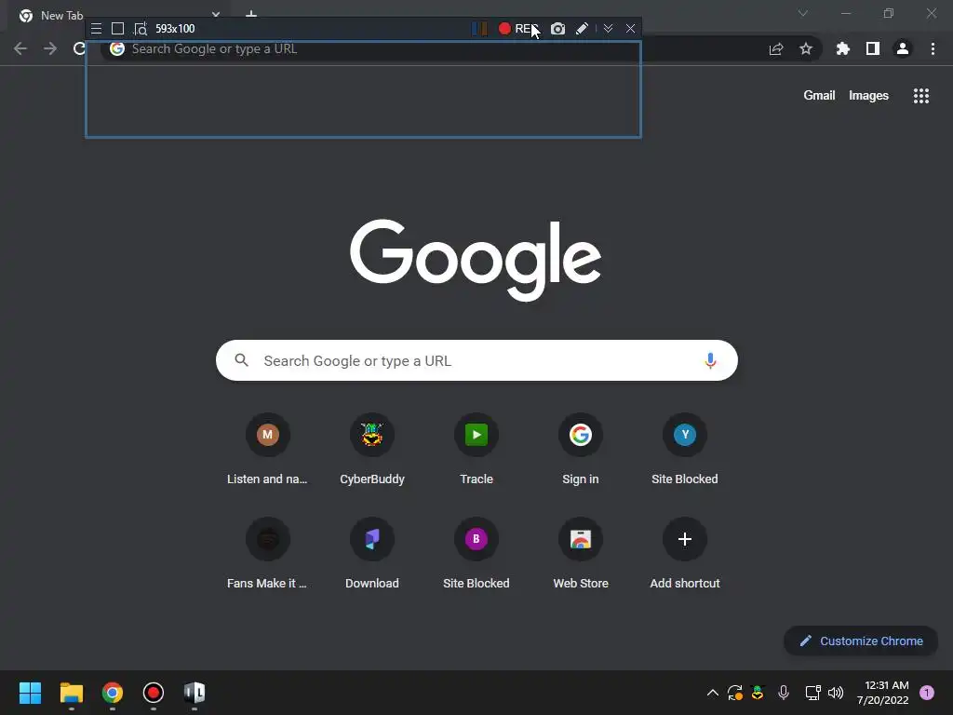This screenshot has width=953, height=715.
Task: Bookmark this tab with star icon
Action: pyautogui.click(x=806, y=48)
